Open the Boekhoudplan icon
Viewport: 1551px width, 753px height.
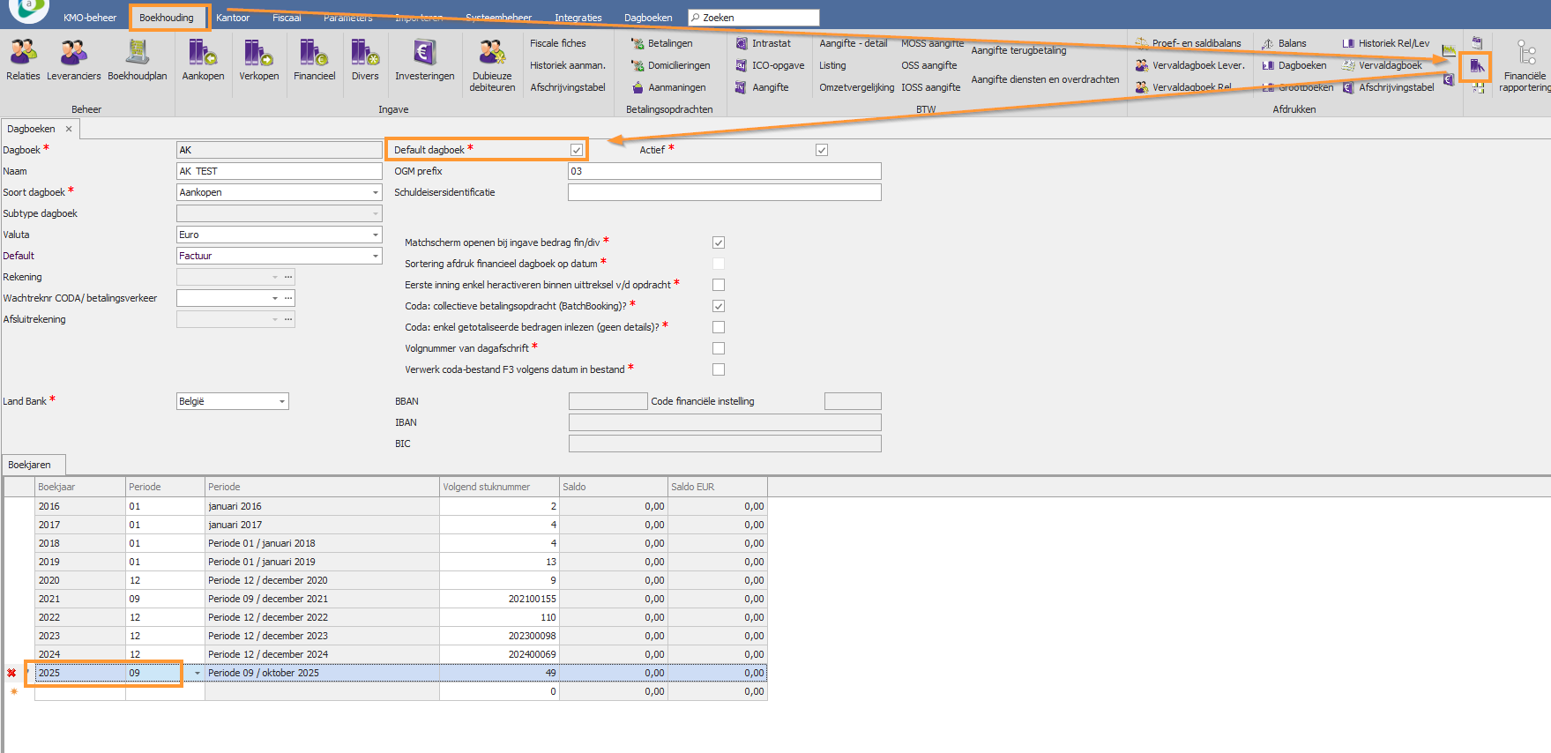[137, 55]
